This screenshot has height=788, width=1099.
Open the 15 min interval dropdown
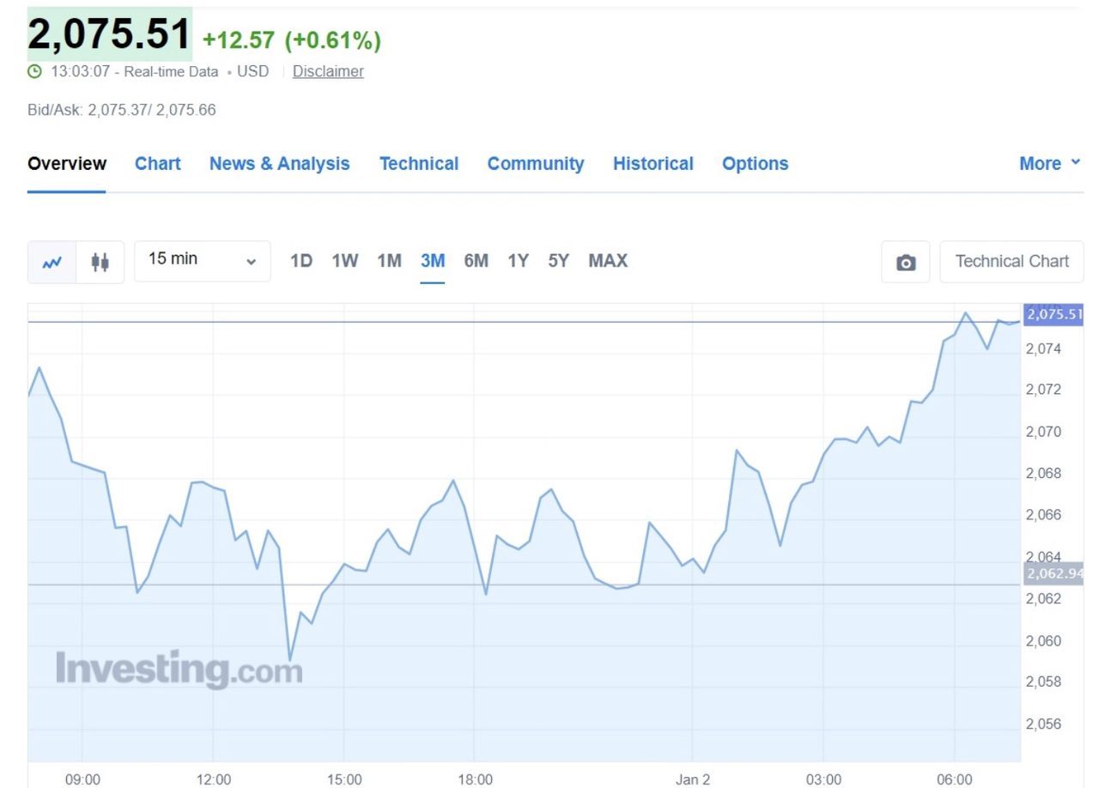tap(202, 261)
